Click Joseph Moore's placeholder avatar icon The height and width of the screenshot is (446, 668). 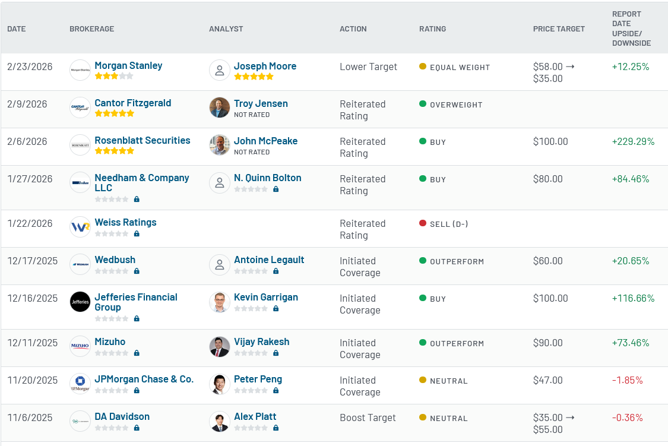tap(219, 70)
